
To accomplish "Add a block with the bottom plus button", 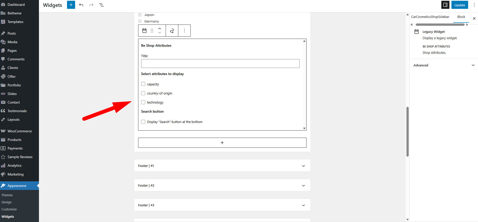I will pyautogui.click(x=222, y=143).
